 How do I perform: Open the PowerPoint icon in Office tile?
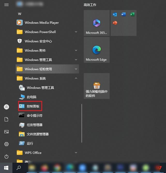click(x=115, y=23)
